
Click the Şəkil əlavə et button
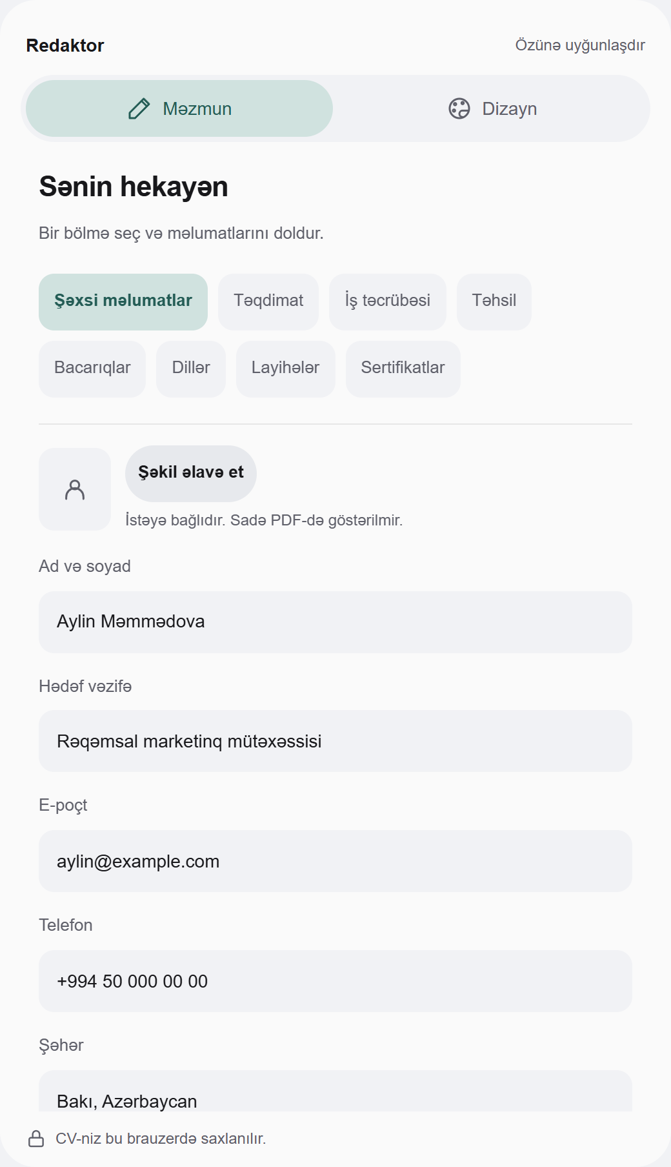(191, 474)
